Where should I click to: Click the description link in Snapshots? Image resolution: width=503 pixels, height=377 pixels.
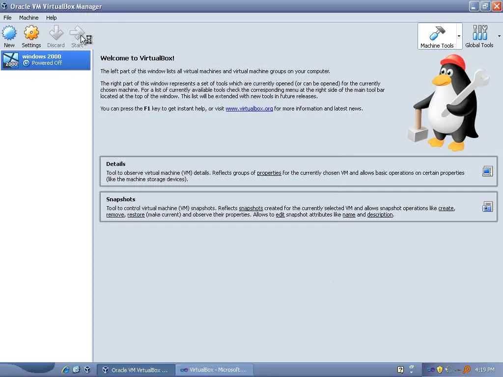tap(380, 215)
